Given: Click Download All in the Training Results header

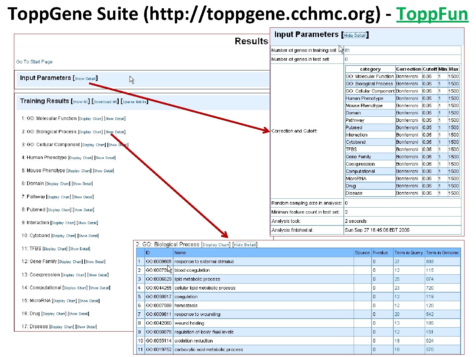Looking at the screenshot, I should [105, 102].
